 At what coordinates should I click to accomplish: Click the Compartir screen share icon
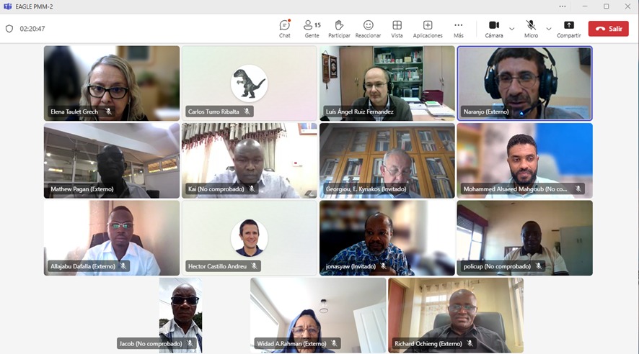click(x=568, y=28)
